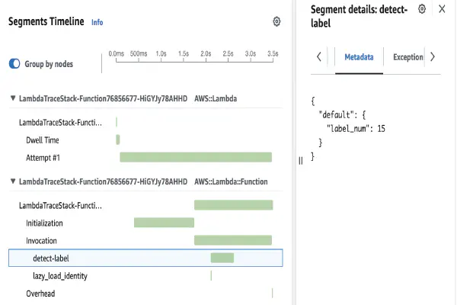The image size is (457, 305).
Task: Select the Initialization segment row
Action: coord(44,223)
